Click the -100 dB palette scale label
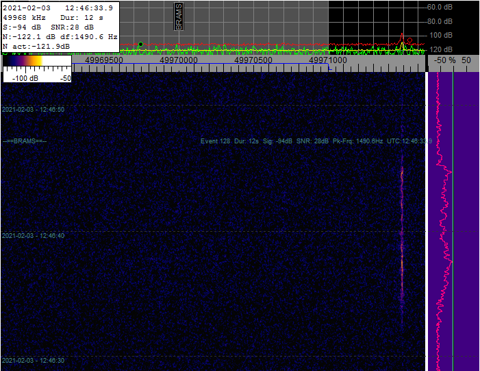 click(25, 78)
